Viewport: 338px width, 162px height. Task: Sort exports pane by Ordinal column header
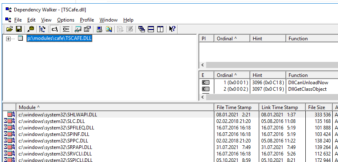232,75
